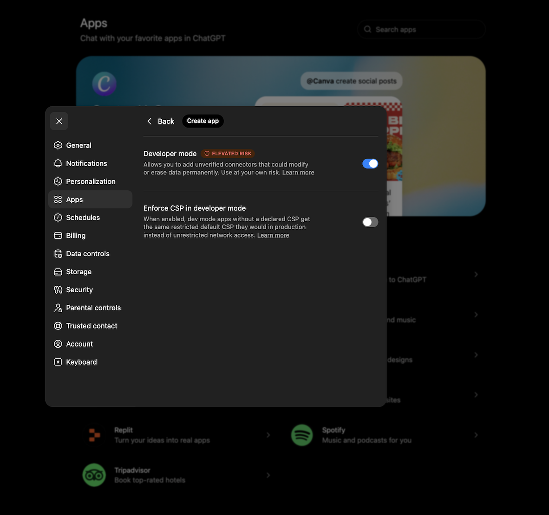Enable Enforce CSP in developer mode toggle
The image size is (549, 515).
point(370,222)
